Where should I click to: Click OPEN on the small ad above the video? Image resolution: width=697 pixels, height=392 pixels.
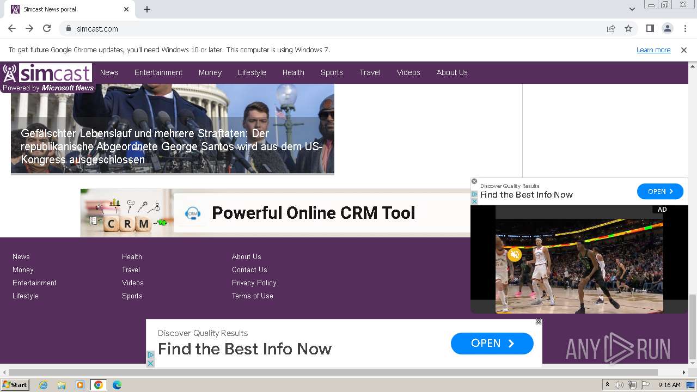point(660,192)
